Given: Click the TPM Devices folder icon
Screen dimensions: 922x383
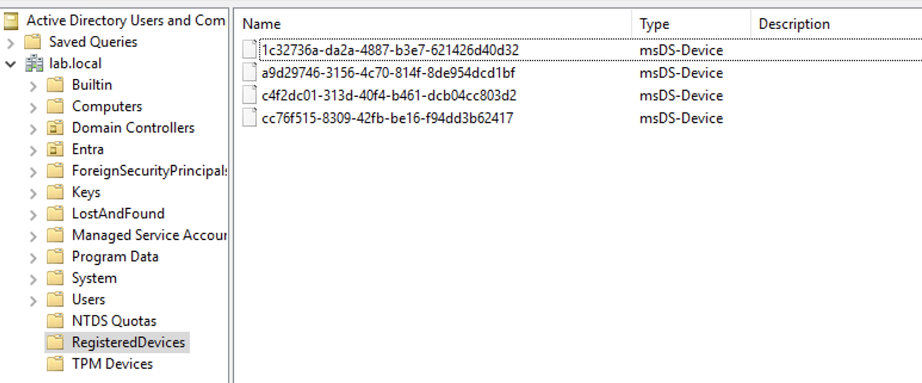Looking at the screenshot, I should [x=55, y=364].
